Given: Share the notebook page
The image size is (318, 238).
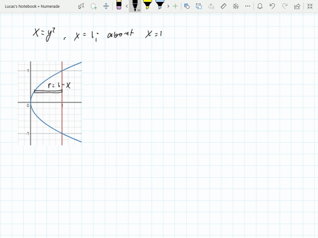Looking at the screenshot, I should [297, 7].
